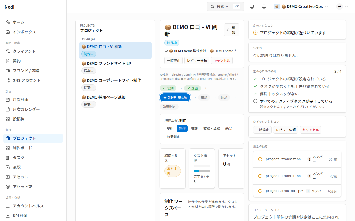Open ブランド / 店舗 sidebar item
355x221 pixels.
click(x=33, y=70)
